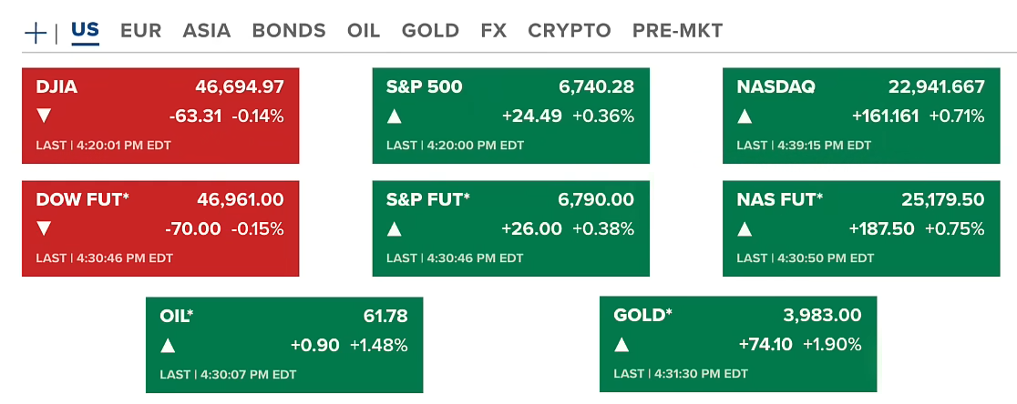1017x404 pixels.
Task: Click the up arrow on NAS FUT tile
Action: (745, 228)
